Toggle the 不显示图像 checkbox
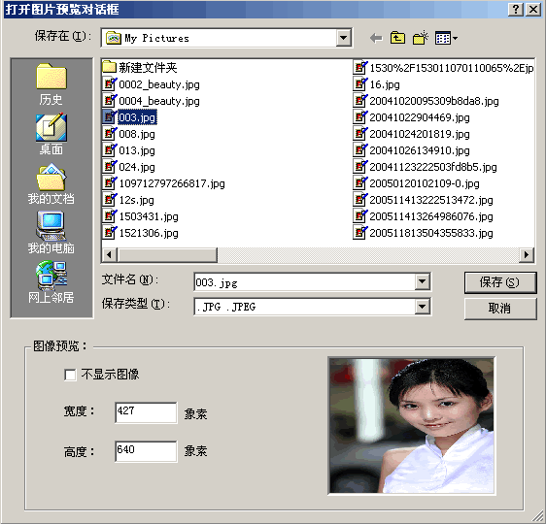Image resolution: width=546 pixels, height=524 pixels. point(70,375)
